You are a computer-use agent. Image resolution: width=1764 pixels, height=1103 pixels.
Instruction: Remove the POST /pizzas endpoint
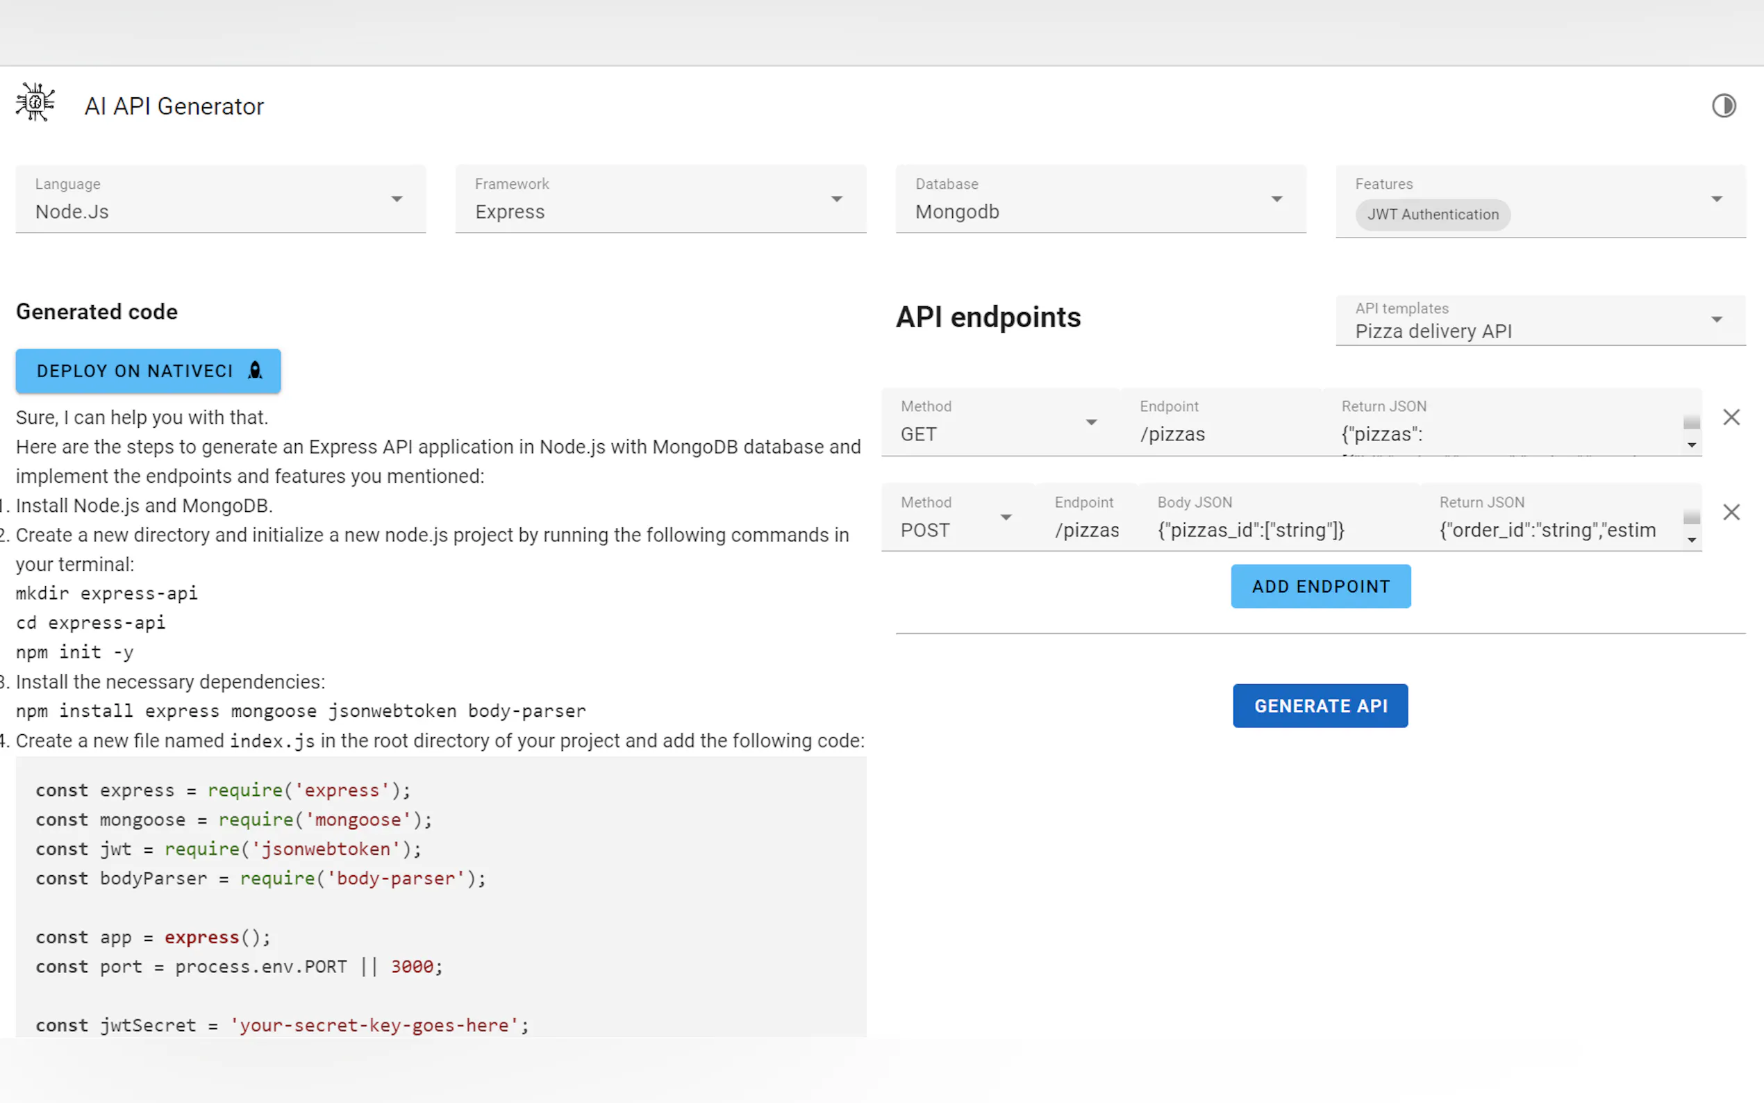[1731, 512]
